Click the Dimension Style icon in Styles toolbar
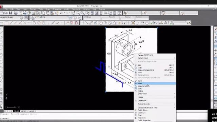 coord(144,13)
